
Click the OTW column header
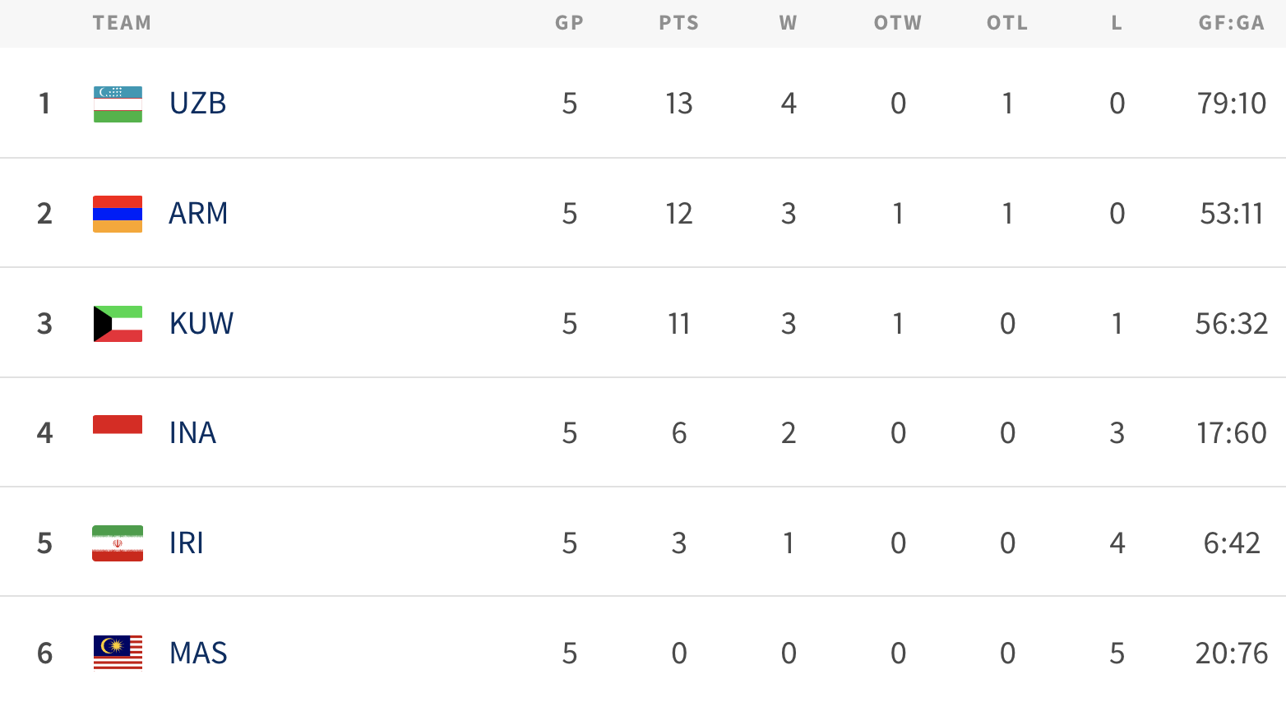898,23
